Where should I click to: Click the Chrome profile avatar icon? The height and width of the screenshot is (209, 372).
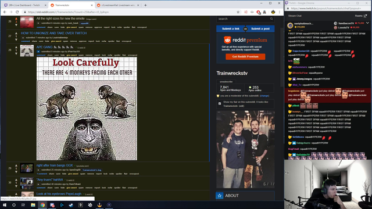coord(273,12)
